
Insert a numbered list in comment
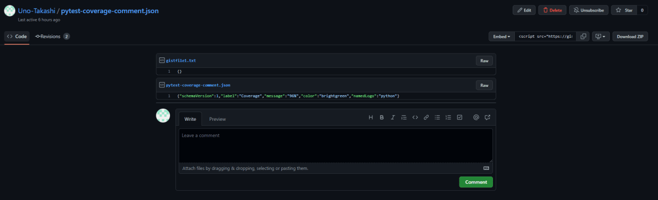click(x=449, y=117)
